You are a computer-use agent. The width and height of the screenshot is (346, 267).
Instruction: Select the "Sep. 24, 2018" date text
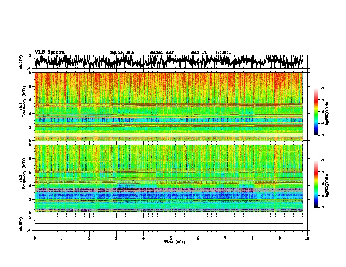point(122,52)
